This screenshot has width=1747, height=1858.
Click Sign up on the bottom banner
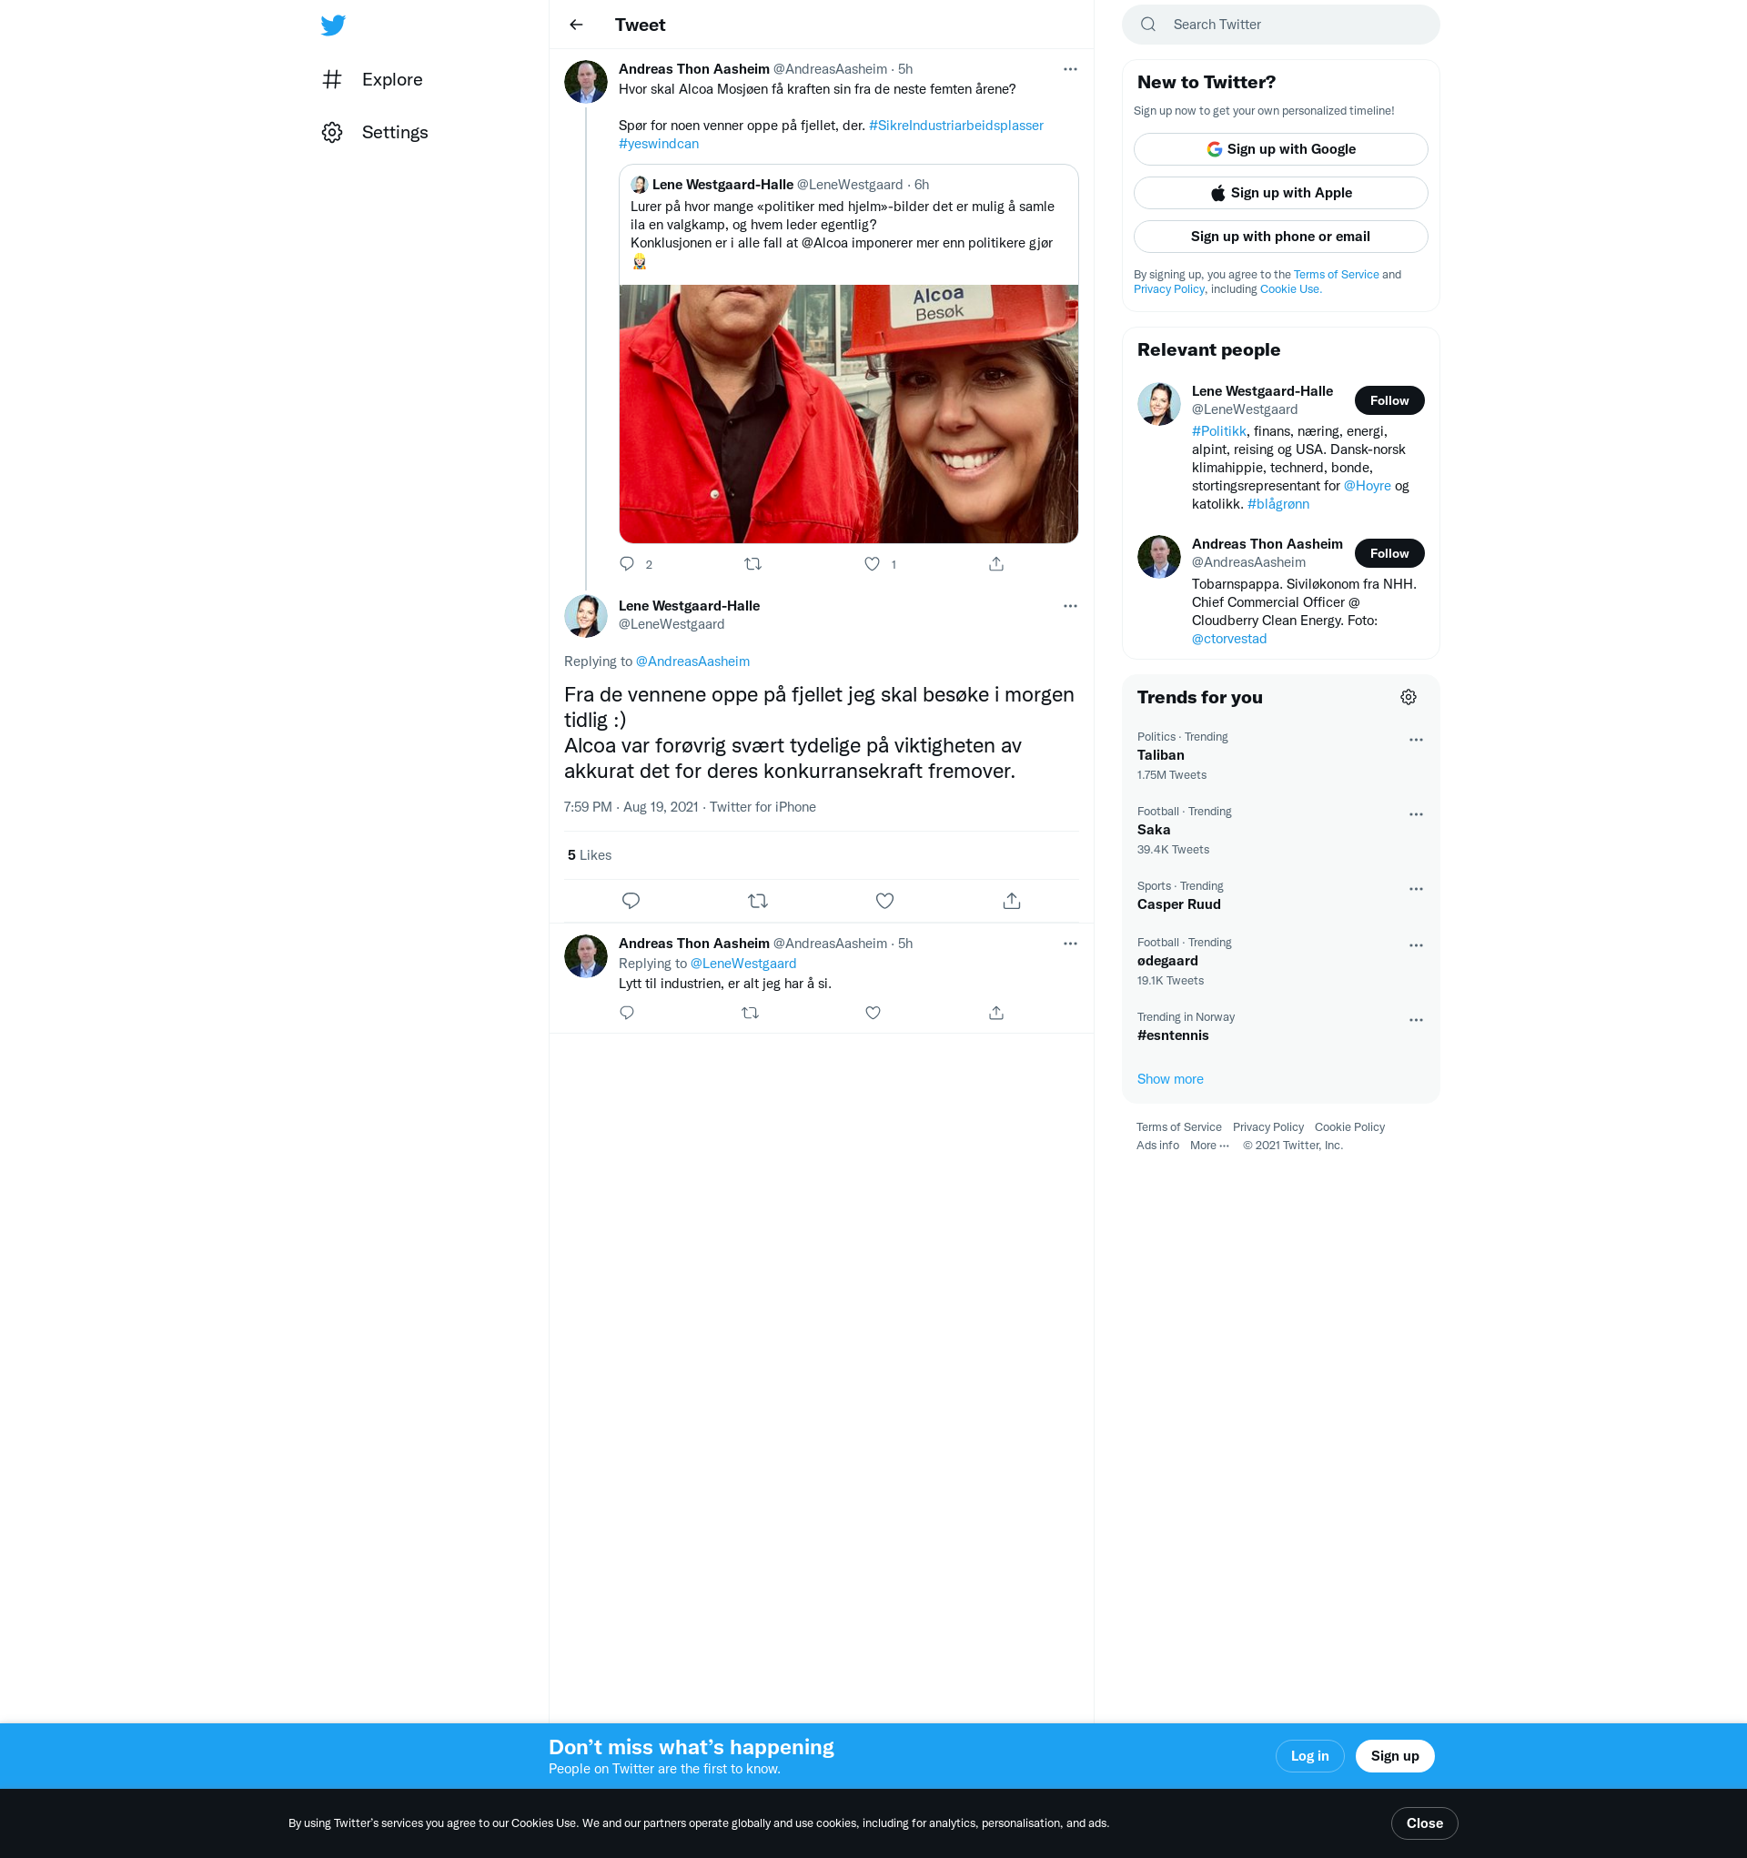coord(1395,1756)
